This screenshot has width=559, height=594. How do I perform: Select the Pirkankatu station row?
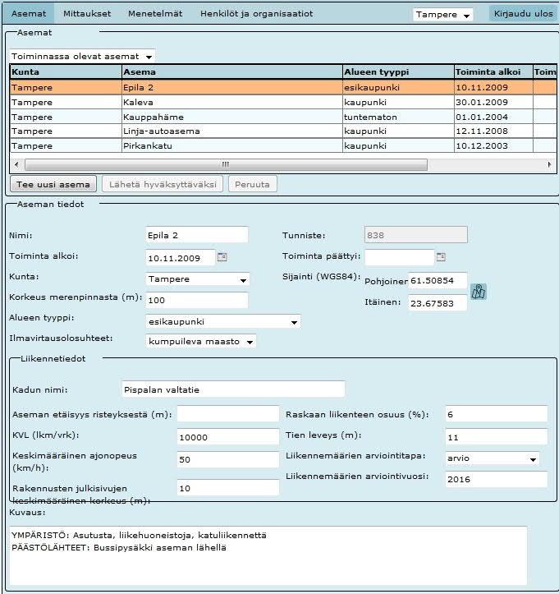coord(283,146)
